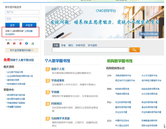This screenshot has height=129, width=166.
Task: Open 高校相关视频 link
Action: click(13, 80)
